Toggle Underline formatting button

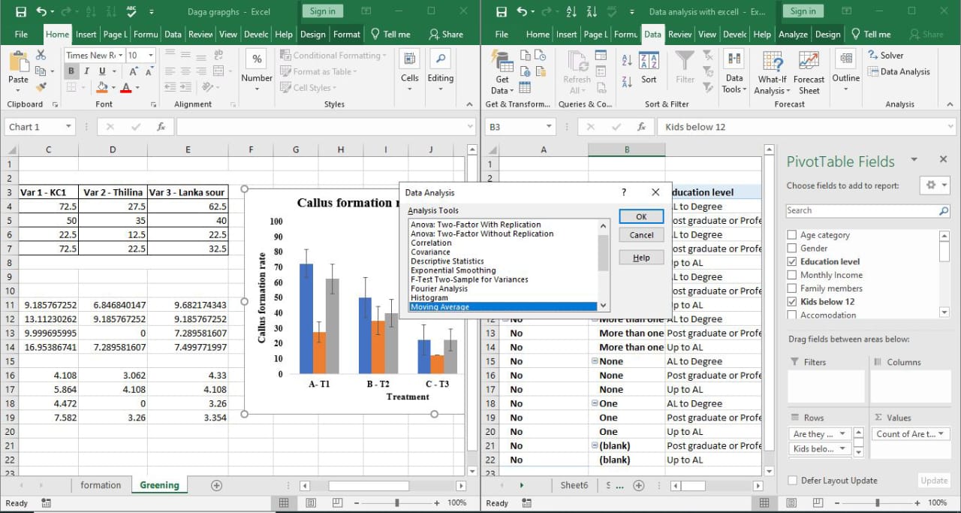tap(101, 71)
